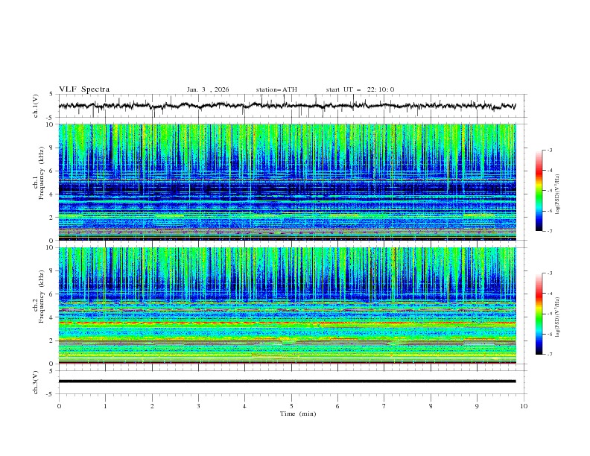Click the 'Time (min)' axis label
Screen dimensions: 590x456
tap(298, 414)
